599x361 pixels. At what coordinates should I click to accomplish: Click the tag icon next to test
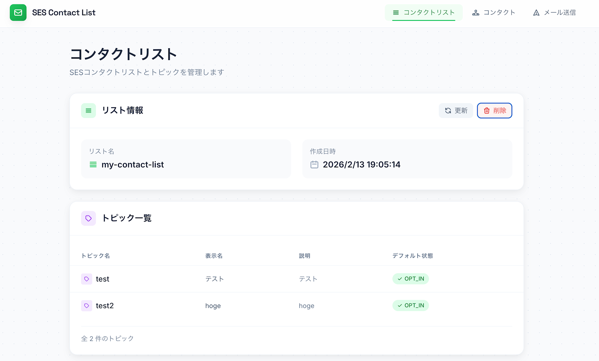pos(87,279)
